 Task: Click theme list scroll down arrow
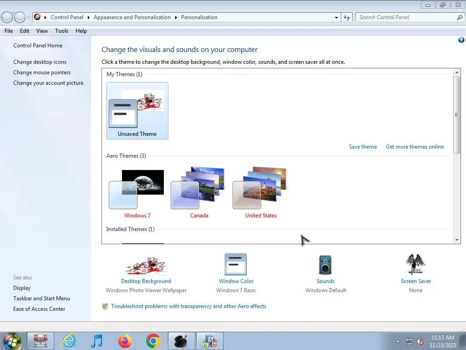point(457,240)
